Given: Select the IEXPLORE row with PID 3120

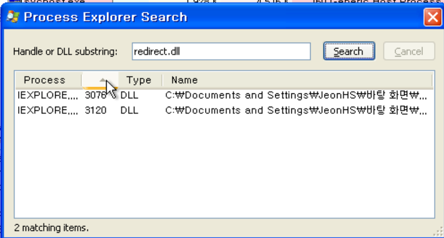Looking at the screenshot, I should pyautogui.click(x=225, y=110).
